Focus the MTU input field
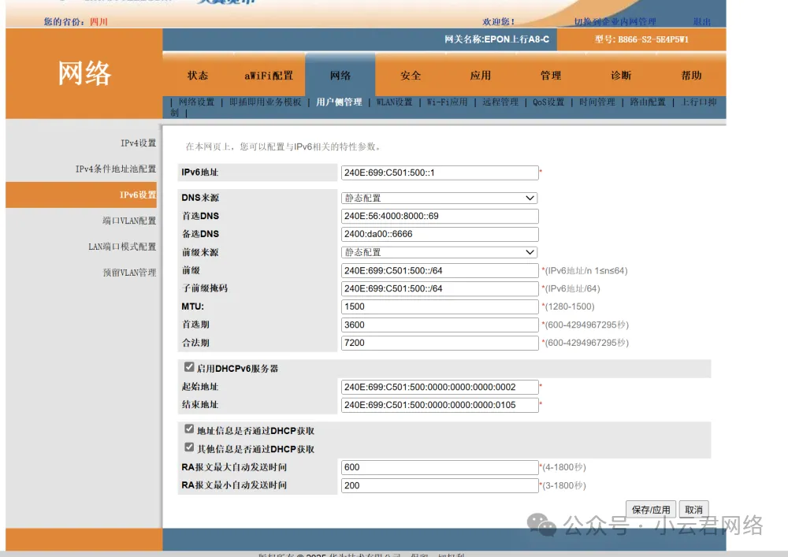This screenshot has height=557, width=788. tap(440, 307)
